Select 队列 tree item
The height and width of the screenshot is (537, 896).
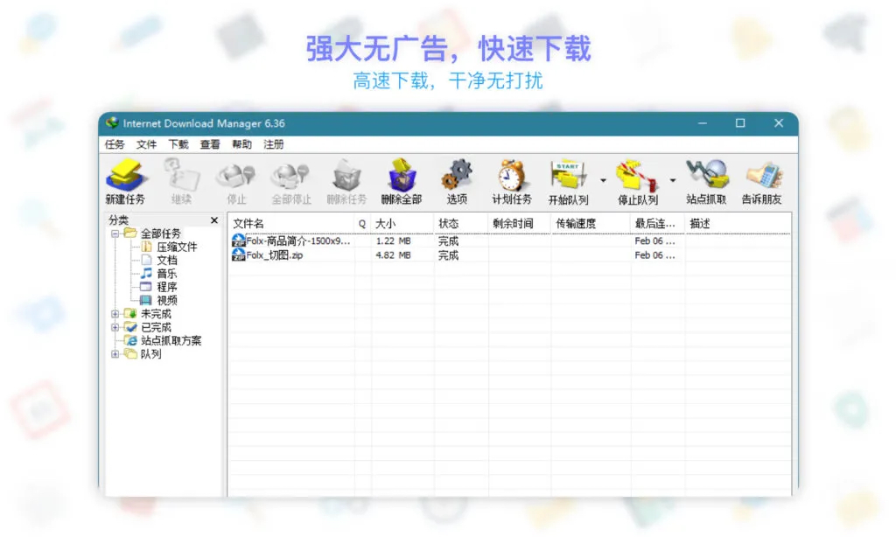coord(150,354)
